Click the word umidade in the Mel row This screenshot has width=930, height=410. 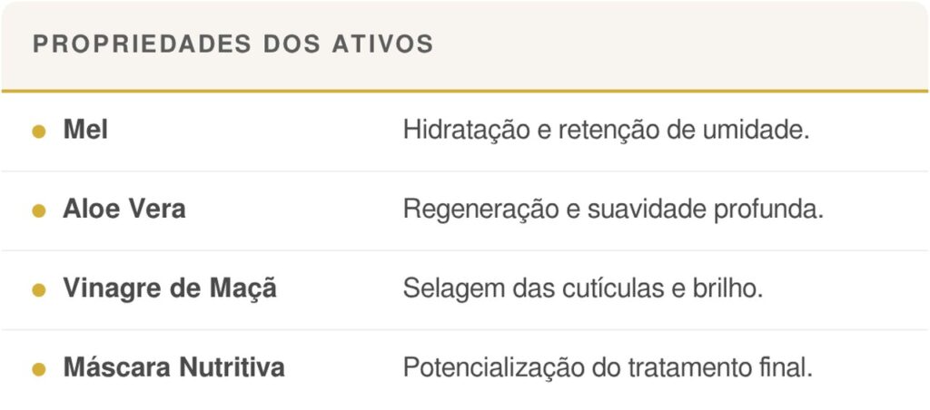pos(756,131)
